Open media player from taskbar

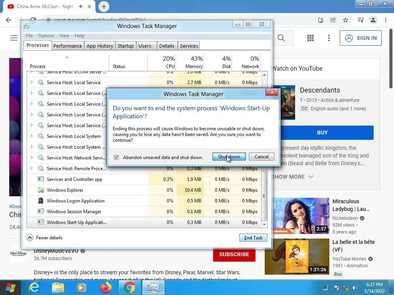pyautogui.click(x=81, y=287)
